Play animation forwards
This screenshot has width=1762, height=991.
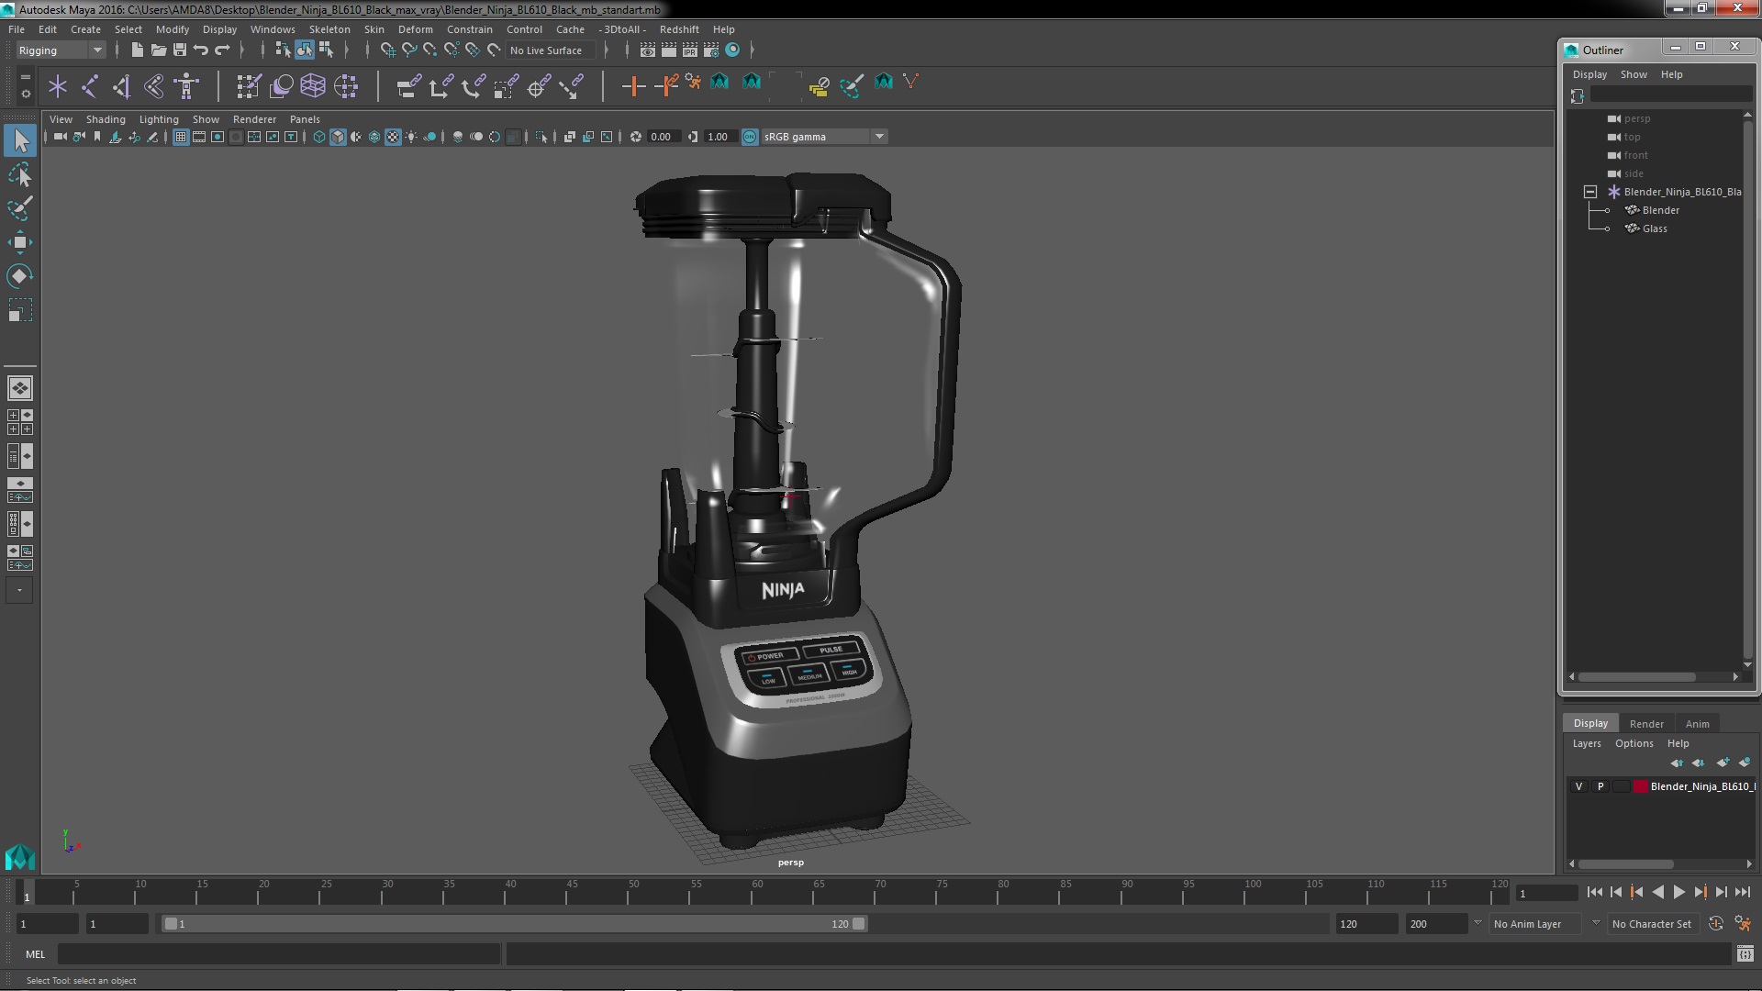1678,892
